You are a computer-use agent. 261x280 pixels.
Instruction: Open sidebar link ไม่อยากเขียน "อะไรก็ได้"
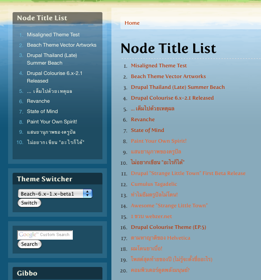click(55, 142)
